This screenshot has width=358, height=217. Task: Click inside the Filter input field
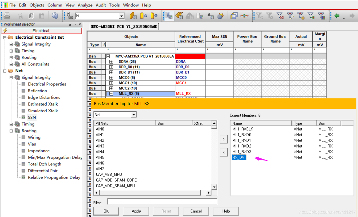click(x=162, y=202)
